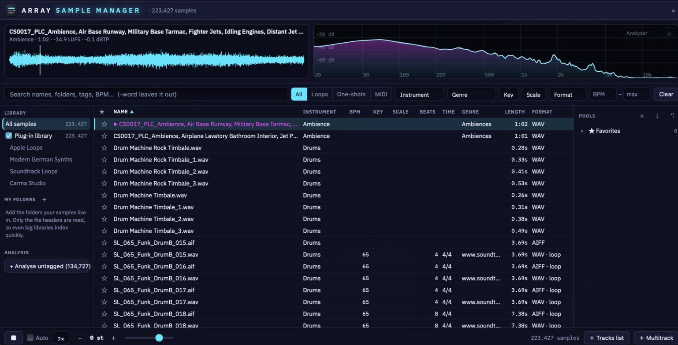Select the SL_065_Funk_DrumB_018.aif row
678x345 pixels.
point(334,314)
